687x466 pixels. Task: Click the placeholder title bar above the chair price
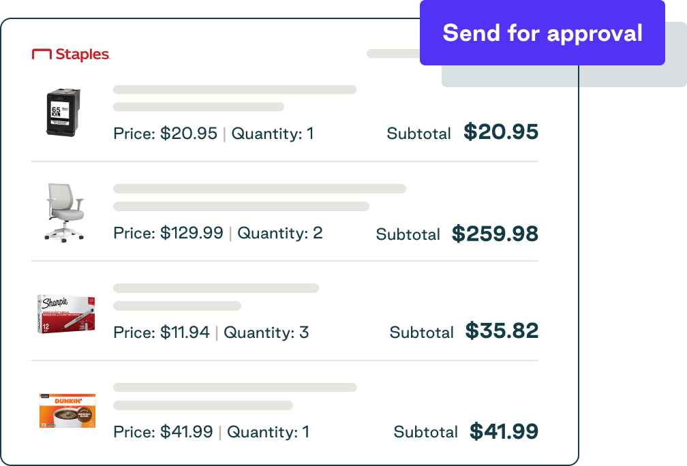[x=260, y=188]
